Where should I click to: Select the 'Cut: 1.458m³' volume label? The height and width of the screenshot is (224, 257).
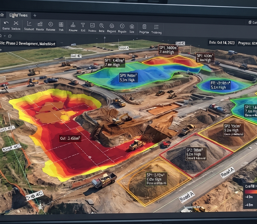click(x=70, y=139)
